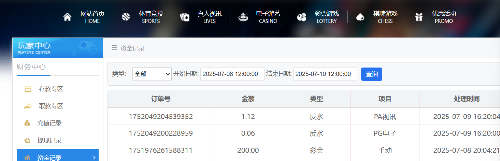Image resolution: width=500 pixels, height=161 pixels.
Task: Click the 取款专区 cash icon in sidebar
Action: coord(28,106)
